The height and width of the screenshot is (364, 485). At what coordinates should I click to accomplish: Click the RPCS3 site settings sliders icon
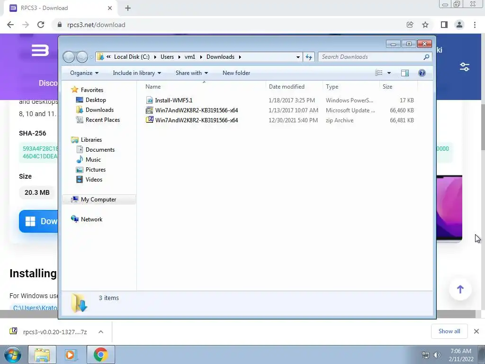(465, 67)
